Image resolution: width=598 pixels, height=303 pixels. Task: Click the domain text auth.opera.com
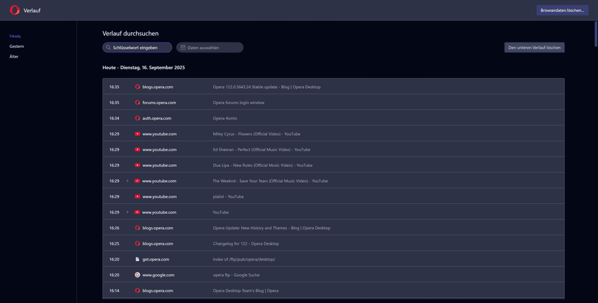point(157,118)
